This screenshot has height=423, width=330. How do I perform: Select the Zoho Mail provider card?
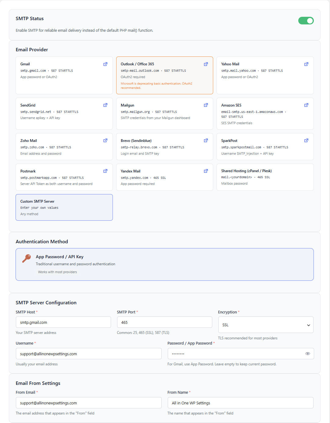64,146
